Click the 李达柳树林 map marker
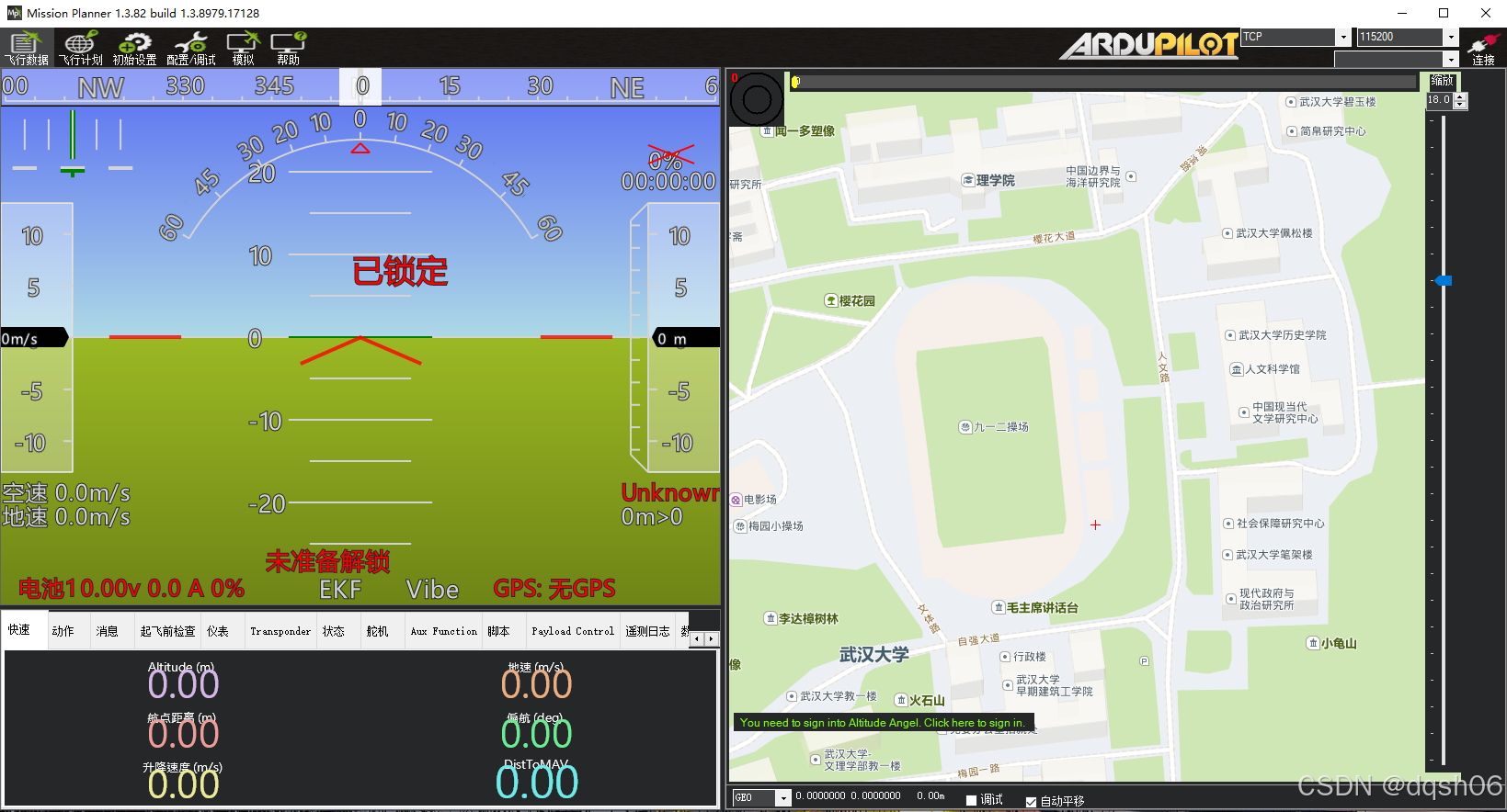Image resolution: width=1507 pixels, height=812 pixels. [771, 618]
